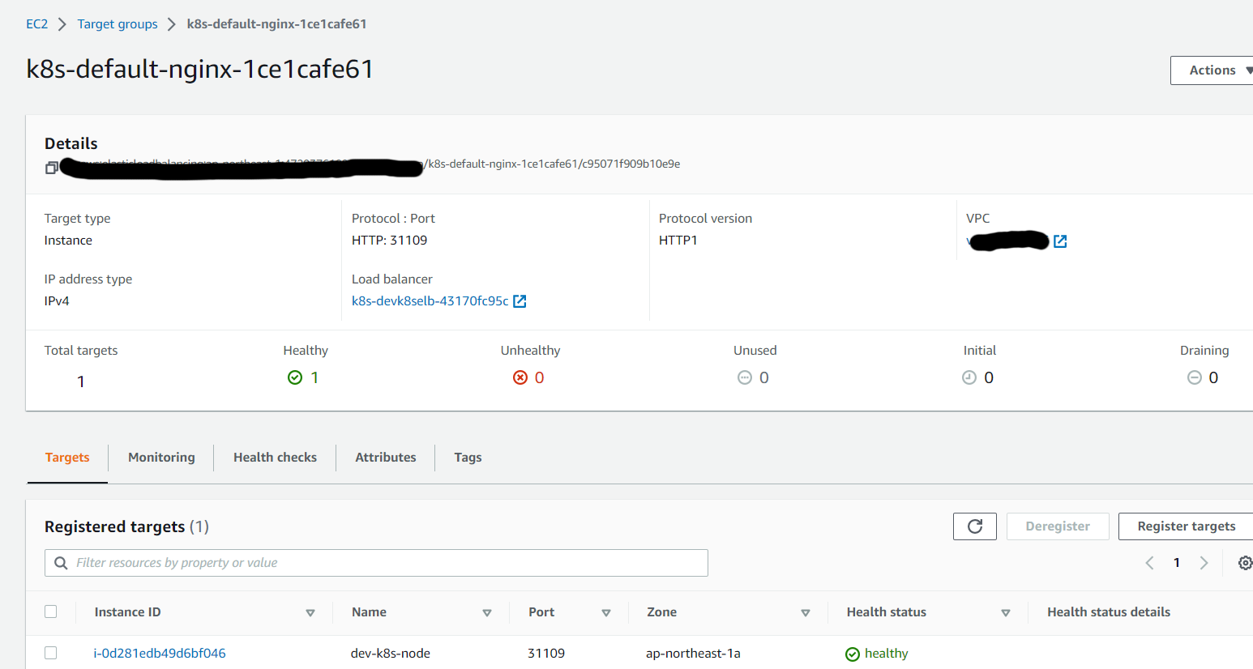Screen dimensions: 1253x669
Task: Click the Register targets button
Action: point(1186,526)
